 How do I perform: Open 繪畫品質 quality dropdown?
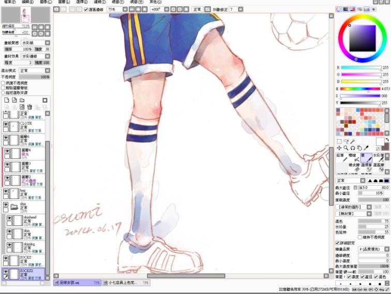[387, 249]
